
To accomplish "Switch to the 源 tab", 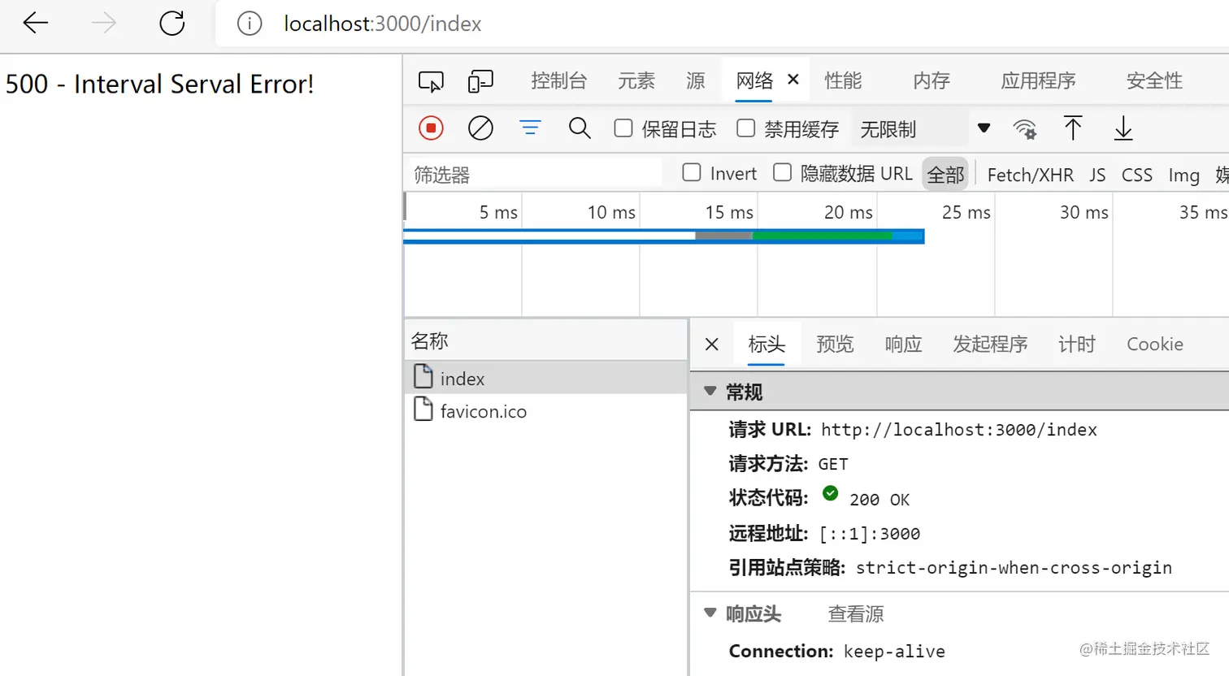I will [695, 80].
